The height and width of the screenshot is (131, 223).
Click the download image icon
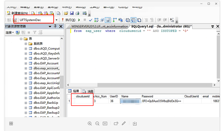[135, 123]
